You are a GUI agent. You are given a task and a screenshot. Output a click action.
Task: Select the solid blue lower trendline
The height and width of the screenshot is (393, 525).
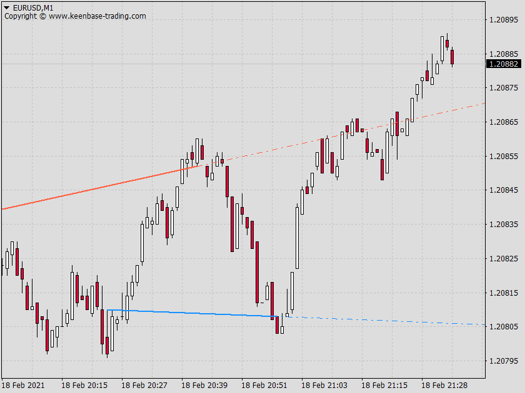point(192,313)
